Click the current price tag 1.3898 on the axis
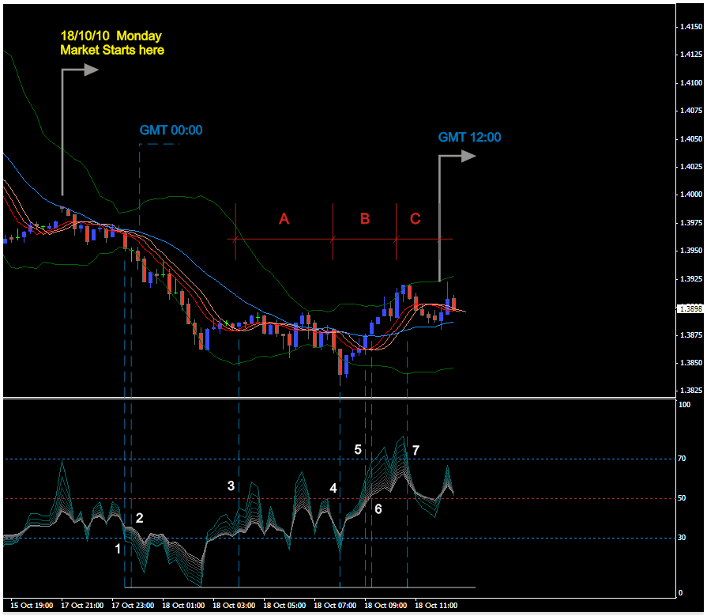The width and height of the screenshot is (707, 616). 688,308
